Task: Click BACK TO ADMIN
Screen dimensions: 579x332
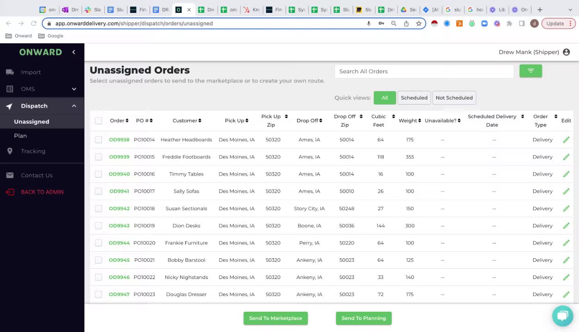Action: point(42,192)
